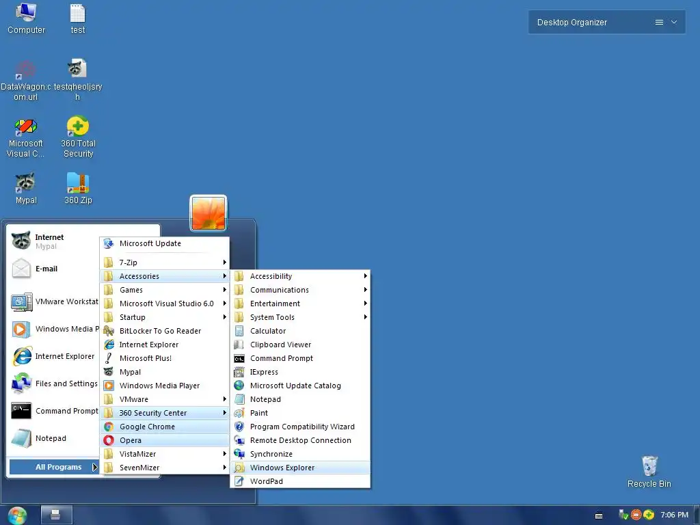The width and height of the screenshot is (700, 525).
Task: Click the on-screen keyboard tray icon
Action: coord(599,515)
